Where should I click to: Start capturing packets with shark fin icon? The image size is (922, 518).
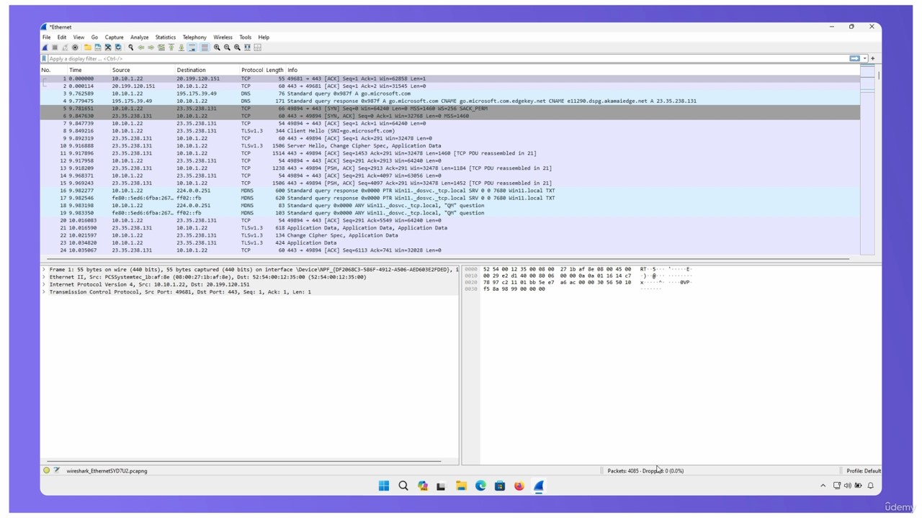(x=45, y=47)
